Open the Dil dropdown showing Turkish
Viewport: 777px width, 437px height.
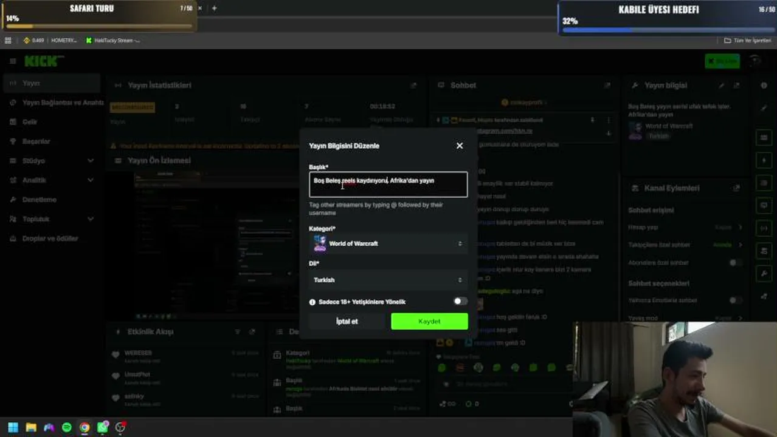click(388, 280)
